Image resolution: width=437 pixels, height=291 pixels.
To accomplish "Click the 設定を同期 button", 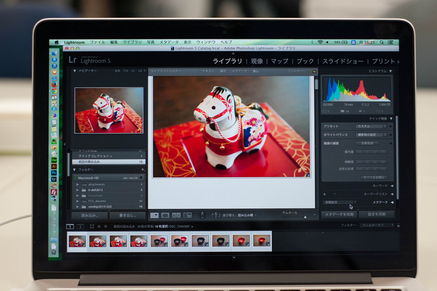I will coord(376,214).
